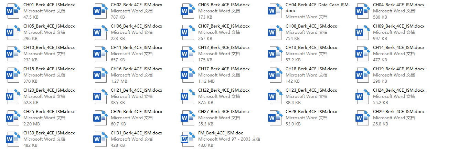The image size is (469, 163).
Task: Click the Word icon of CH20_Berk_4CE_ISM.docx
Action: [13, 96]
